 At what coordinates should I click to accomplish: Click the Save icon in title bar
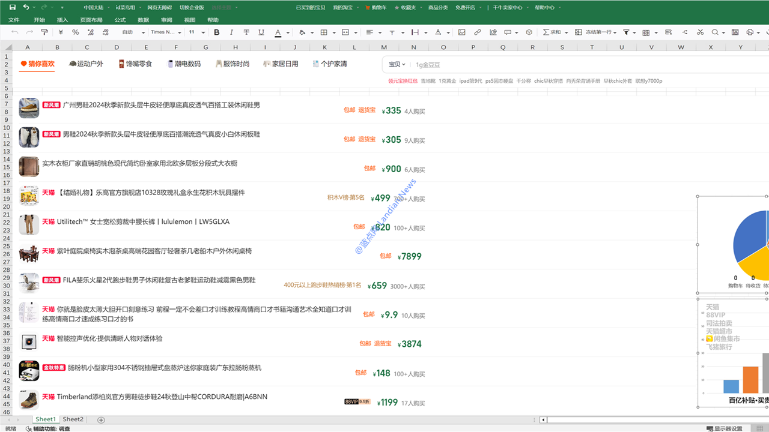(x=13, y=7)
